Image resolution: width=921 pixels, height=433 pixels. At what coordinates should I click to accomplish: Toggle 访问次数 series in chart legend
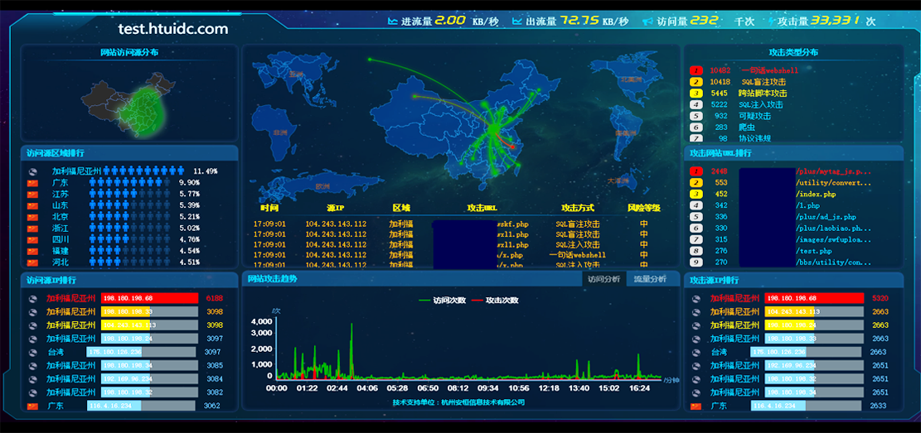(442, 300)
